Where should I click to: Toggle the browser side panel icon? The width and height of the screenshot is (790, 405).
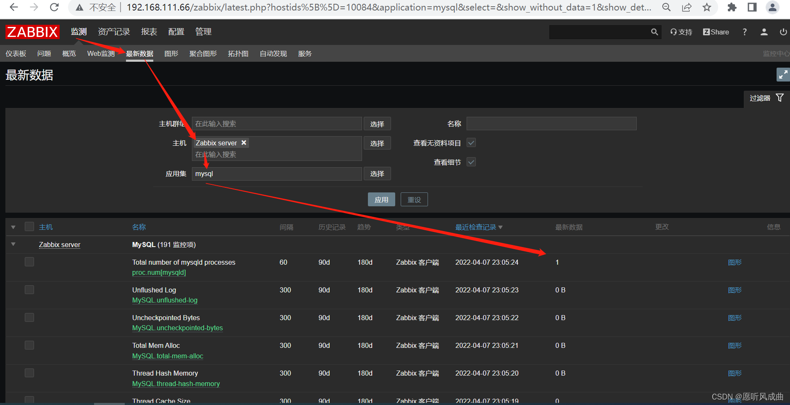coord(752,7)
